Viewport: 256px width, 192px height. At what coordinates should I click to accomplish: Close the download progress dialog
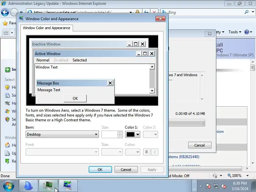[210, 34]
